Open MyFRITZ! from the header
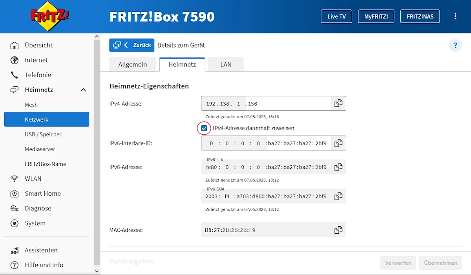Image resolution: width=471 pixels, height=275 pixels. point(376,16)
